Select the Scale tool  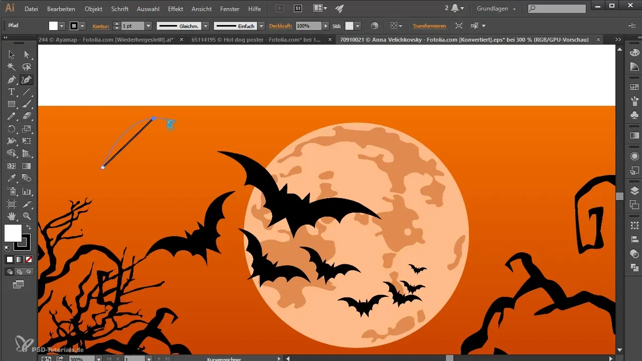27,129
